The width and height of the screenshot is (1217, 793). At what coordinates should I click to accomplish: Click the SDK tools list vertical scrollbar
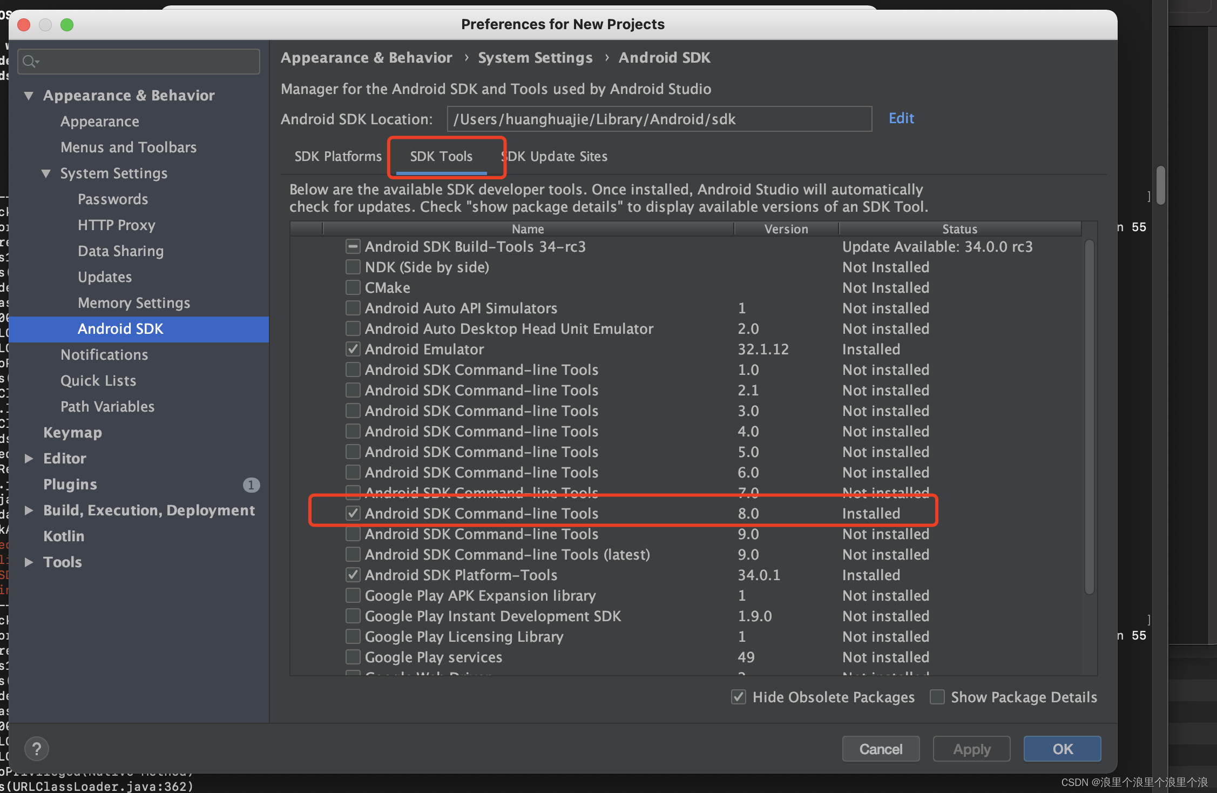point(1089,416)
